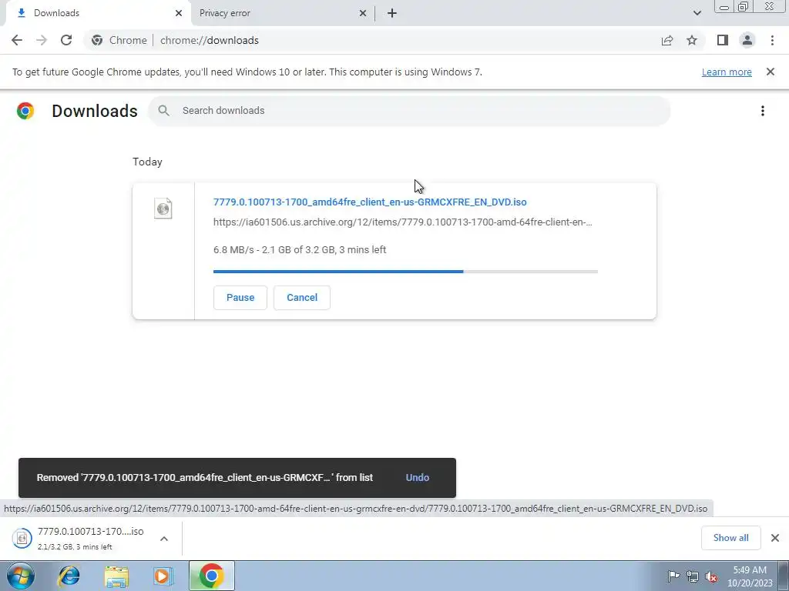Open Windows Explorer from taskbar
Viewport: 789px width, 591px height.
click(116, 576)
